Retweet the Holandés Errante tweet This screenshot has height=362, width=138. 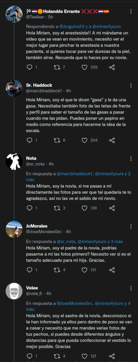(x=57, y=67)
